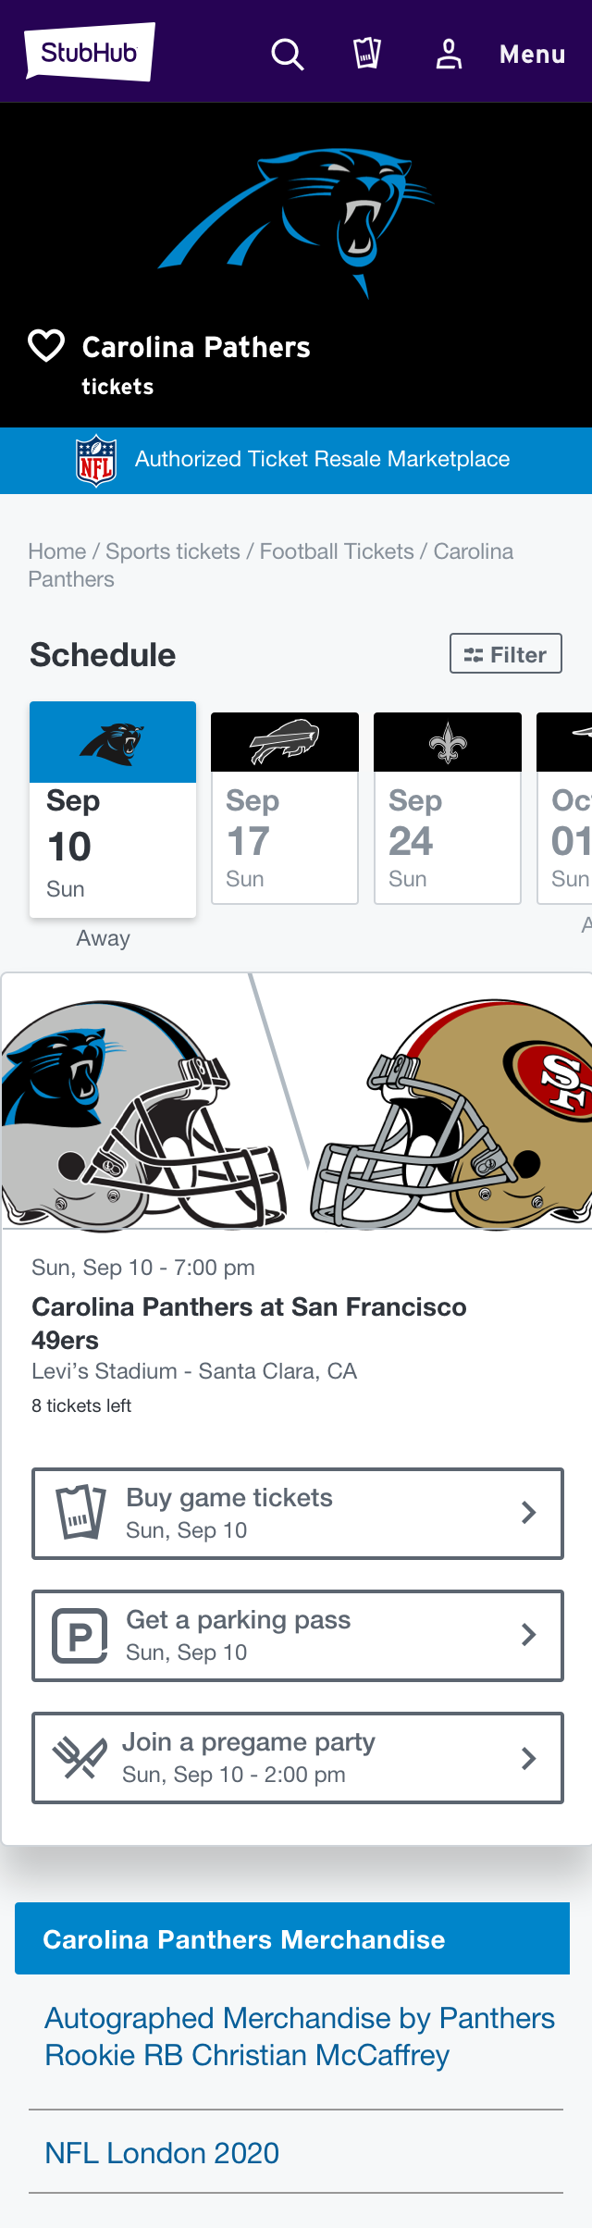The width and height of the screenshot is (592, 2228).
Task: Click the pregame party utensils icon
Action: 80,1757
